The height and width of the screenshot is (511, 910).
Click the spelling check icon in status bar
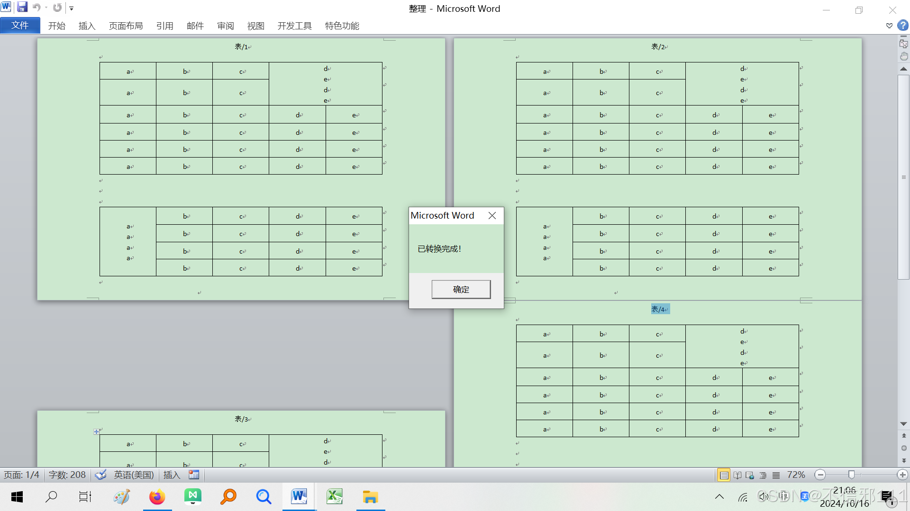pos(100,475)
